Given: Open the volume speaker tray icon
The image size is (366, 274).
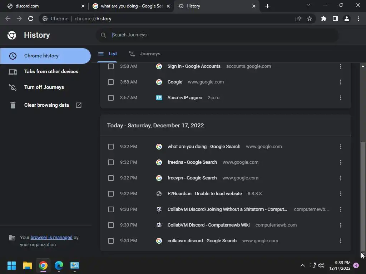Looking at the screenshot, I should click(321, 265).
